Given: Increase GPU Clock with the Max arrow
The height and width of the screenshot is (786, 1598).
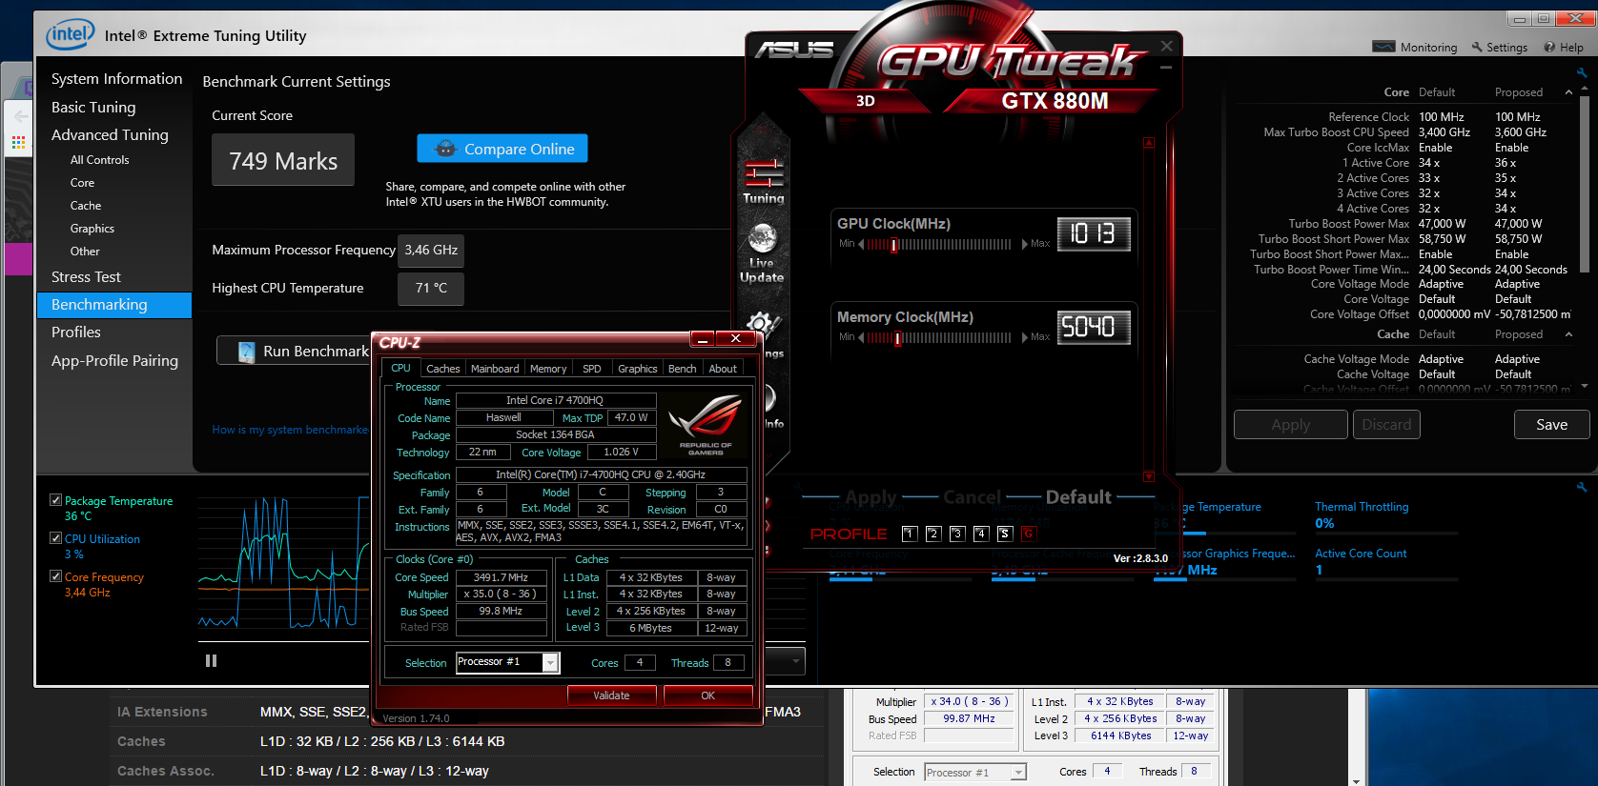Looking at the screenshot, I should [x=1025, y=244].
